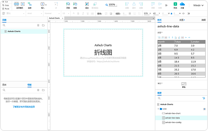This screenshot has width=208, height=131.
Task: Open the Windir account dropdown
Action: point(198,5)
